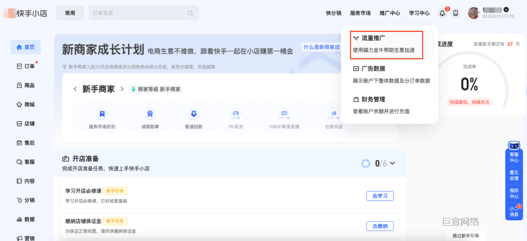Open 店铺 in the sidebar
The image size is (527, 241).
point(26,124)
